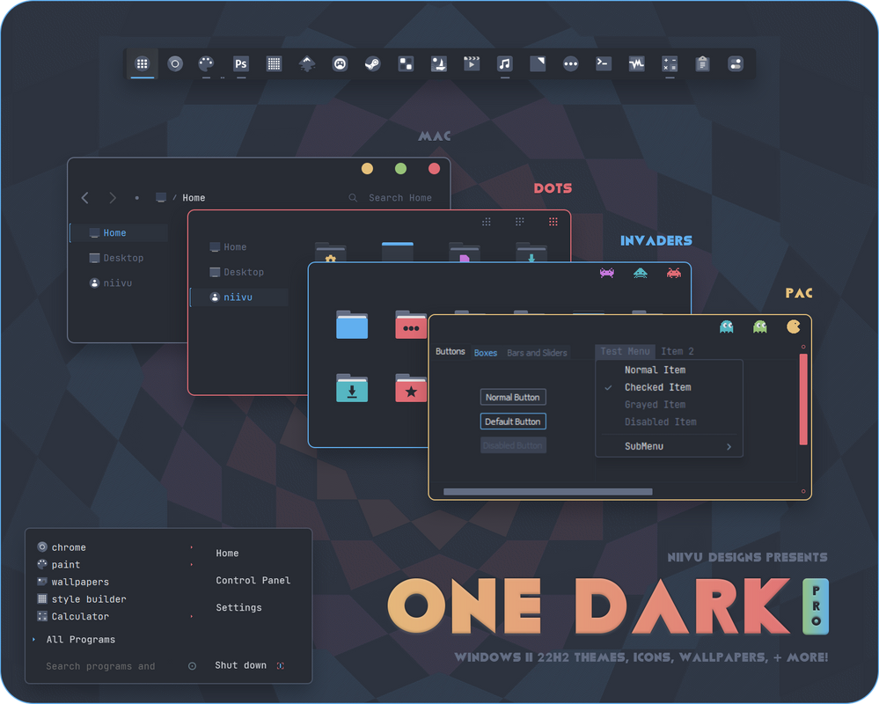Launch Chrome from the top dock

click(175, 64)
